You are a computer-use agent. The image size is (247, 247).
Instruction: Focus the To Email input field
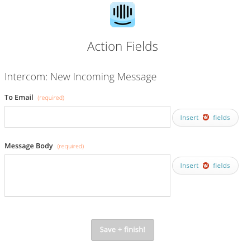click(87, 117)
